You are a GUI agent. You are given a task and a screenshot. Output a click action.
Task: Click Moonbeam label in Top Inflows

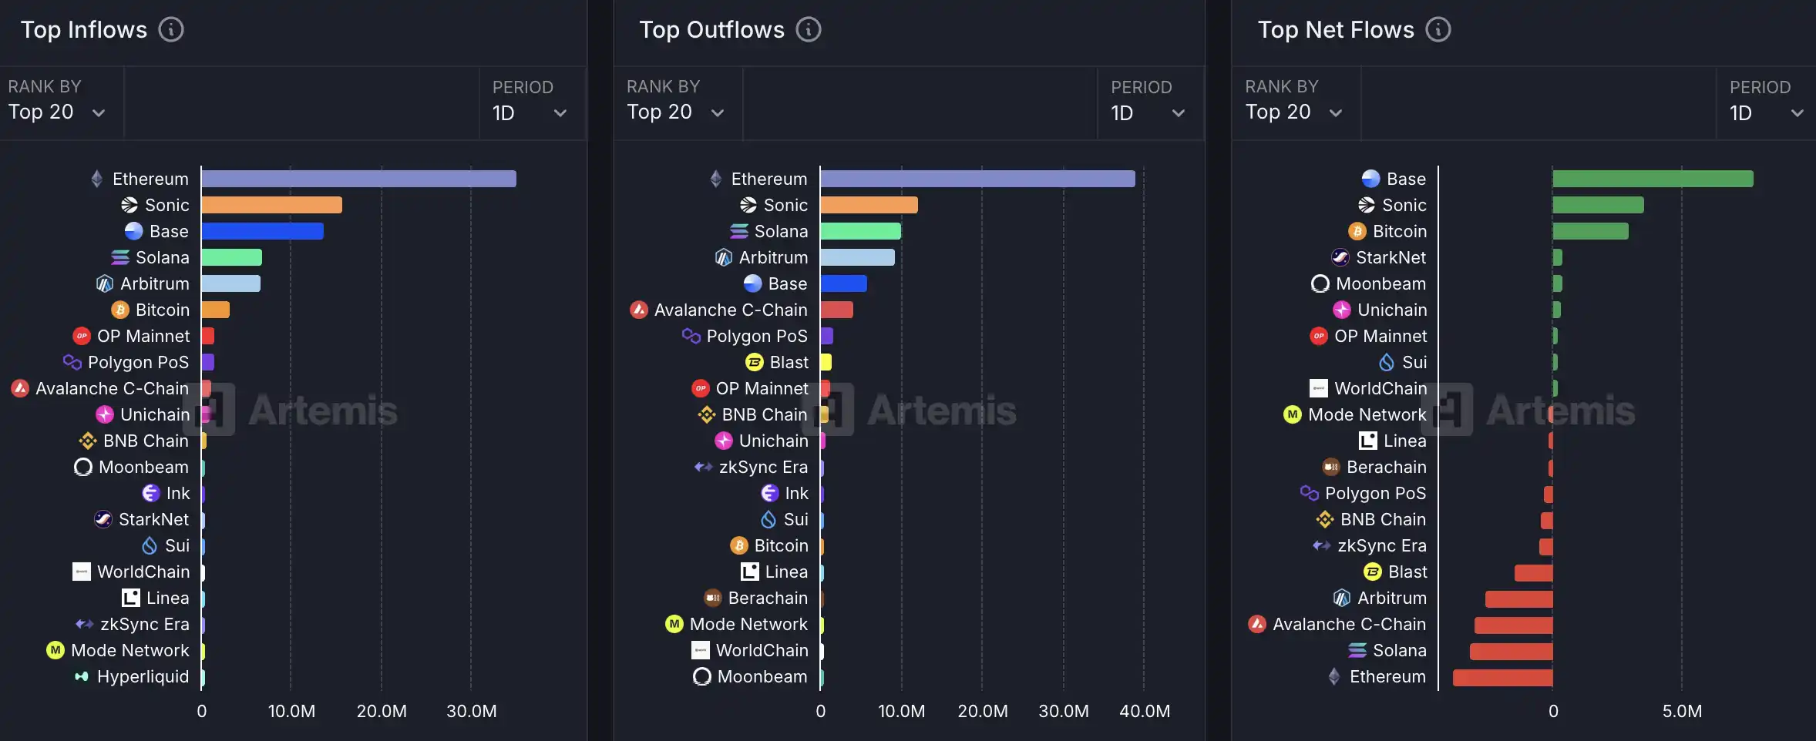(x=144, y=467)
